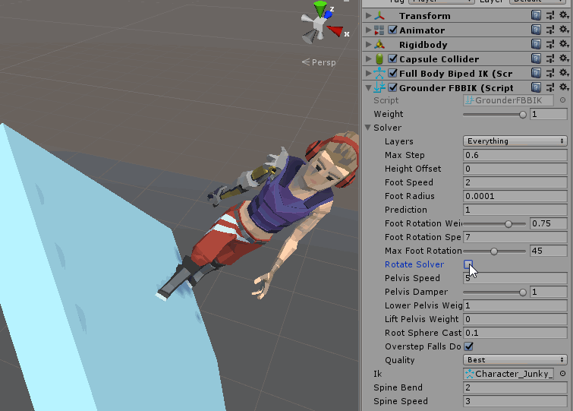
Task: Toggle the Rotate Solver checkbox
Action: 468,264
